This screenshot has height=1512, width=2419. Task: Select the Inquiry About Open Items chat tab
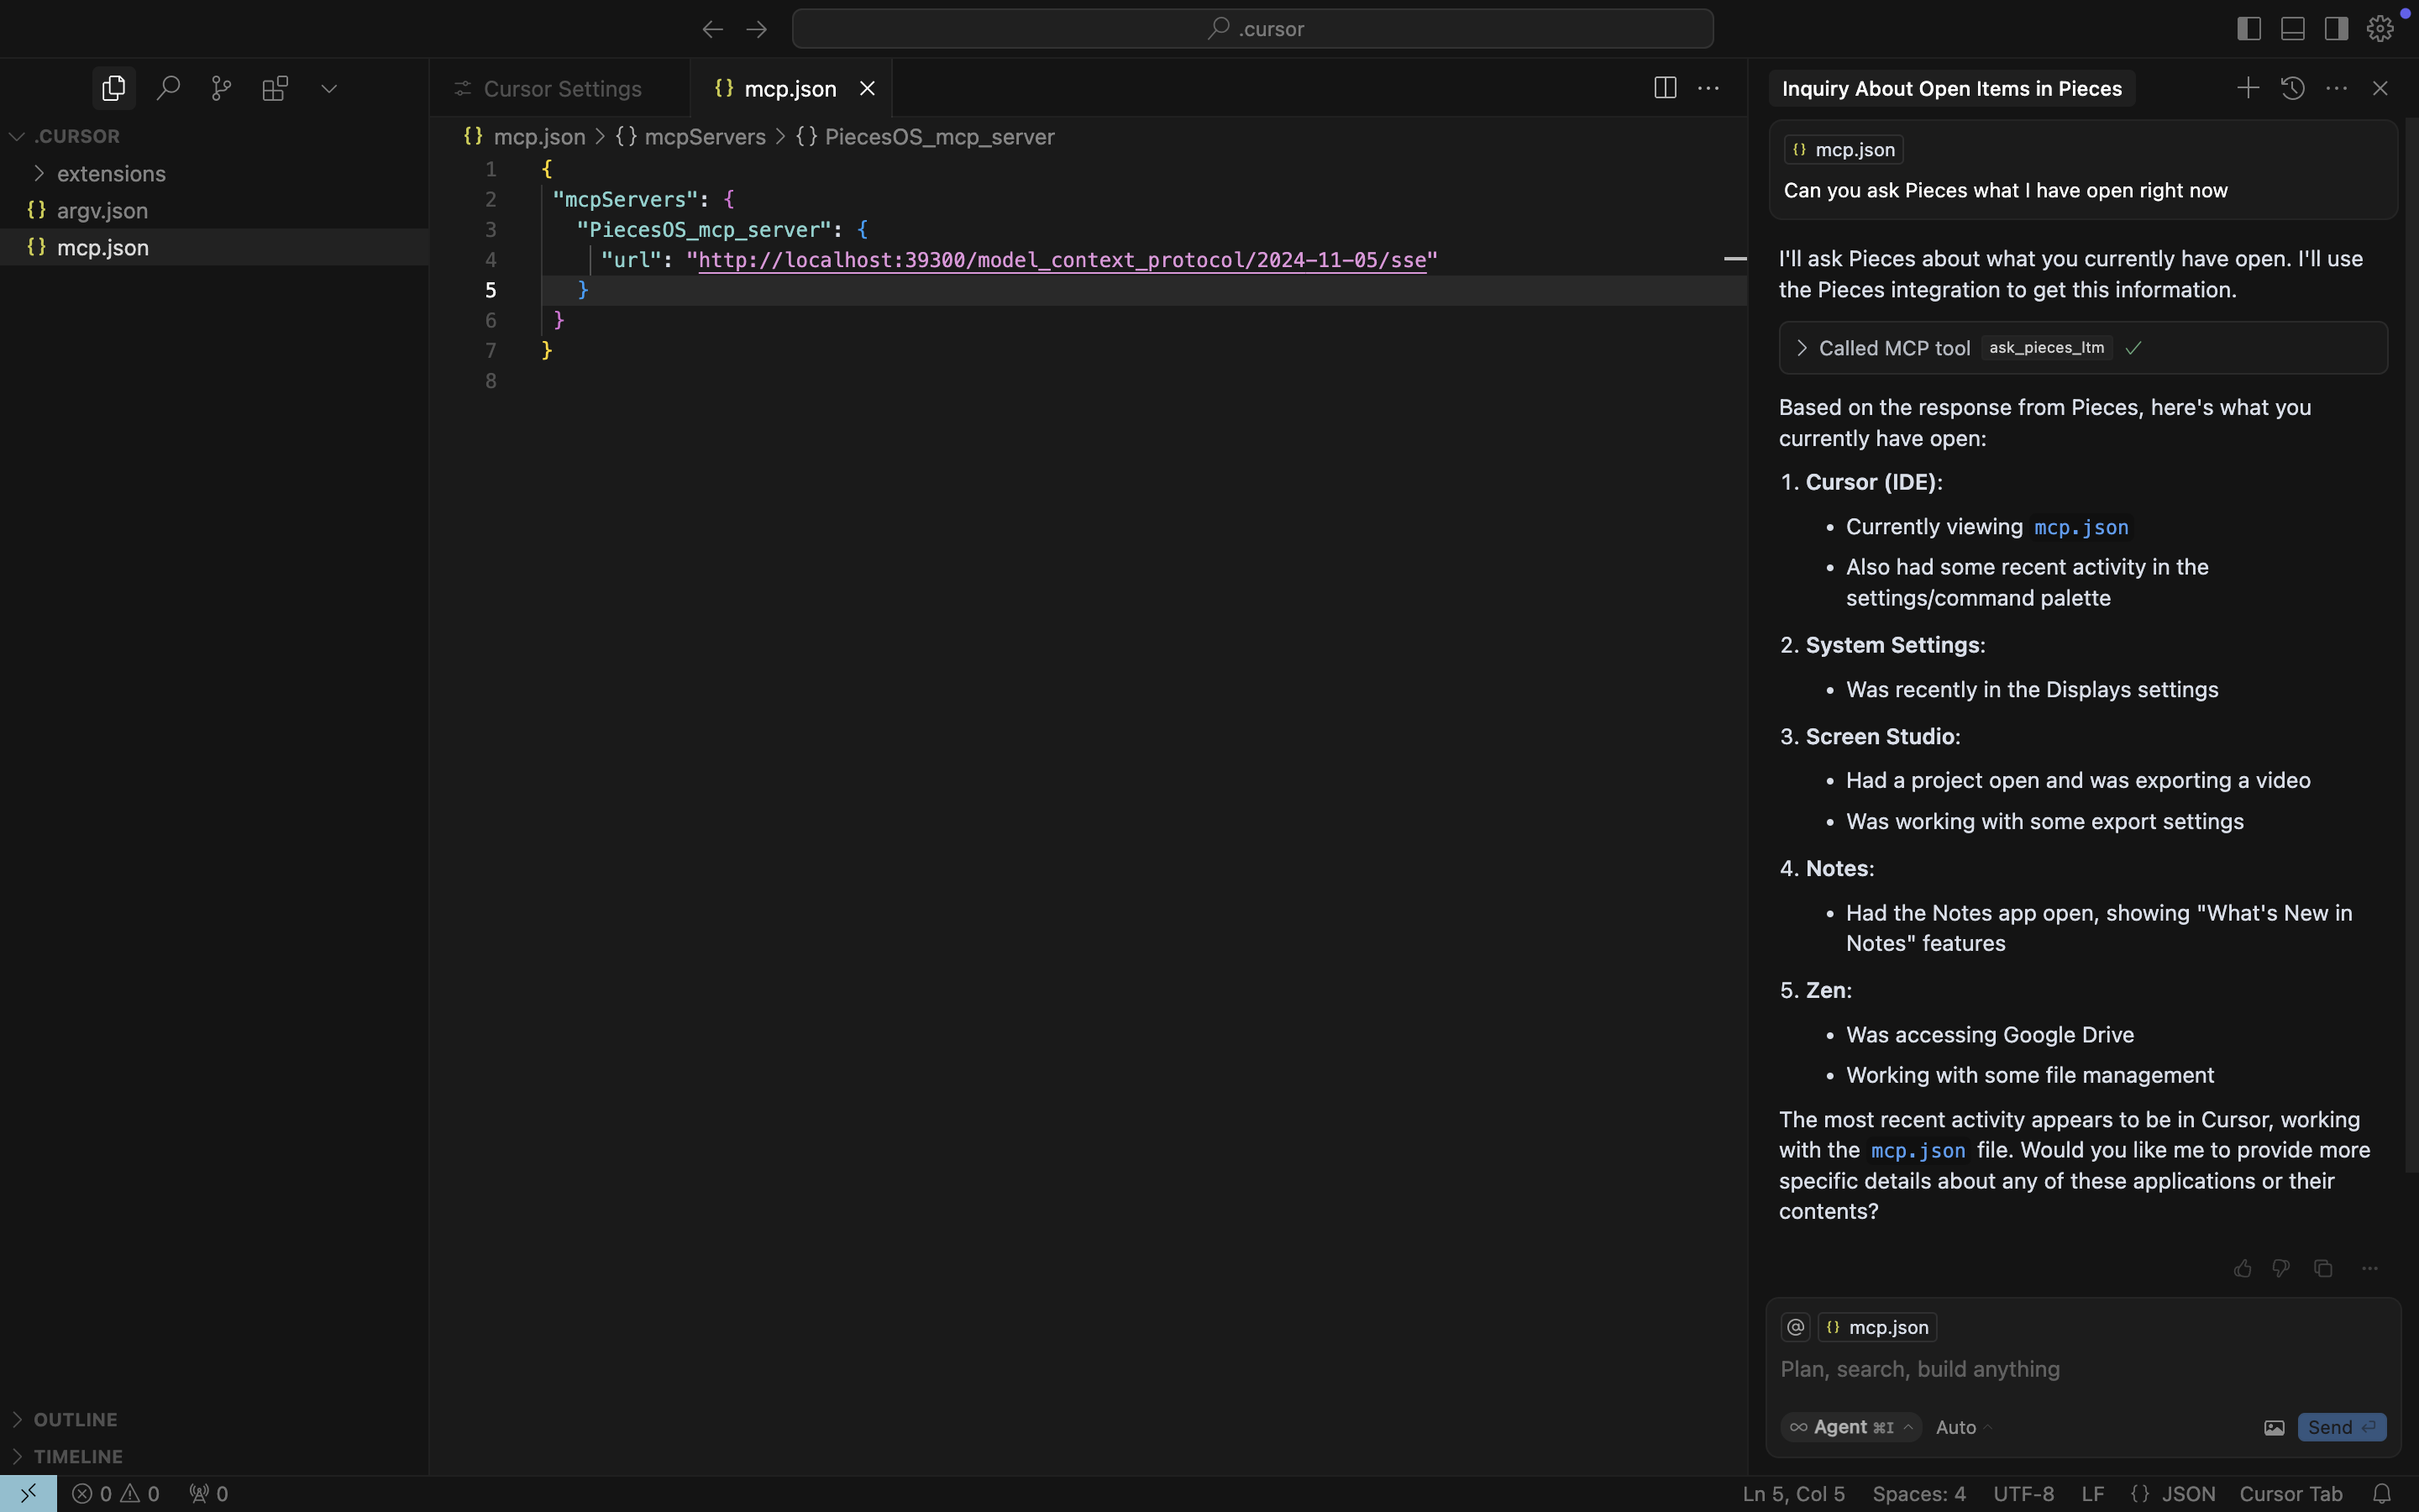coord(1951,88)
